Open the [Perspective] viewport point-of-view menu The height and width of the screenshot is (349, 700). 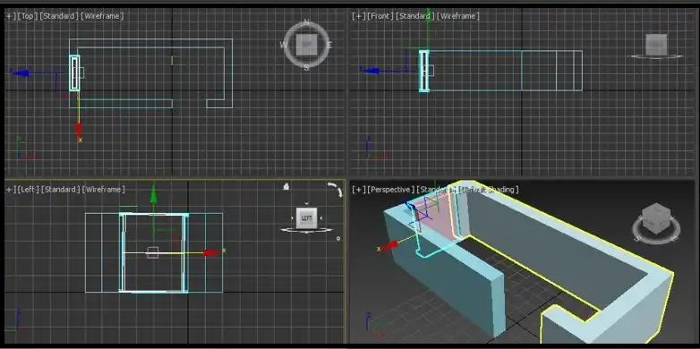click(390, 190)
